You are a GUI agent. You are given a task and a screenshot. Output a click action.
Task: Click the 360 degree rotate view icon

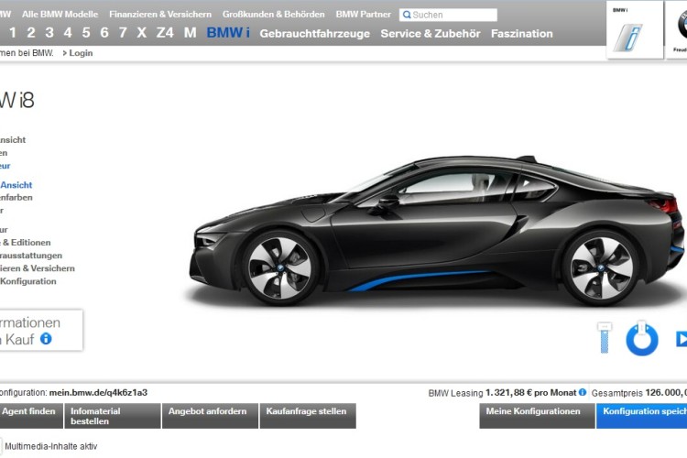point(642,338)
